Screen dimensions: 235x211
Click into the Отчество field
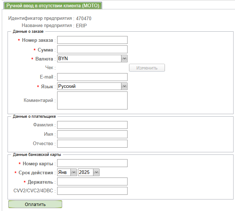click(92, 144)
